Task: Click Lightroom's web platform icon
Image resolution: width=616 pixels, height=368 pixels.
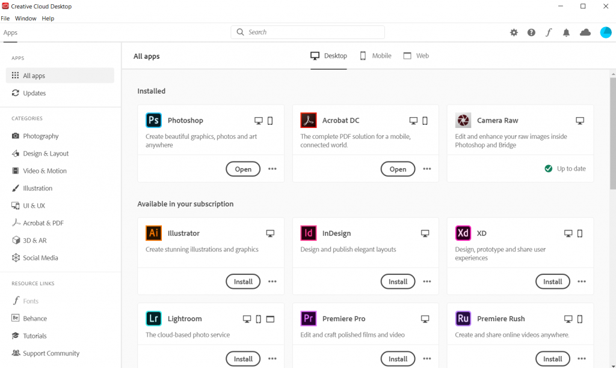Action: [270, 319]
